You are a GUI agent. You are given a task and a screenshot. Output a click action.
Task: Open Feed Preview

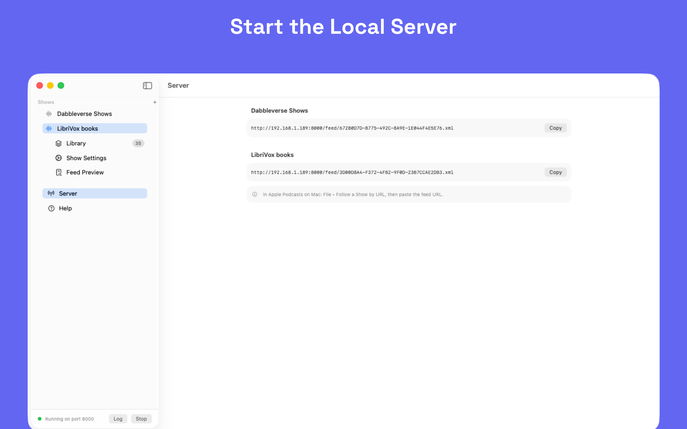[x=95, y=172]
